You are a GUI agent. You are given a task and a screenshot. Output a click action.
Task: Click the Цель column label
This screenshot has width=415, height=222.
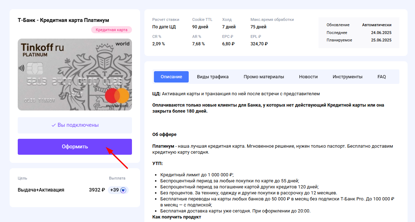tap(22, 178)
